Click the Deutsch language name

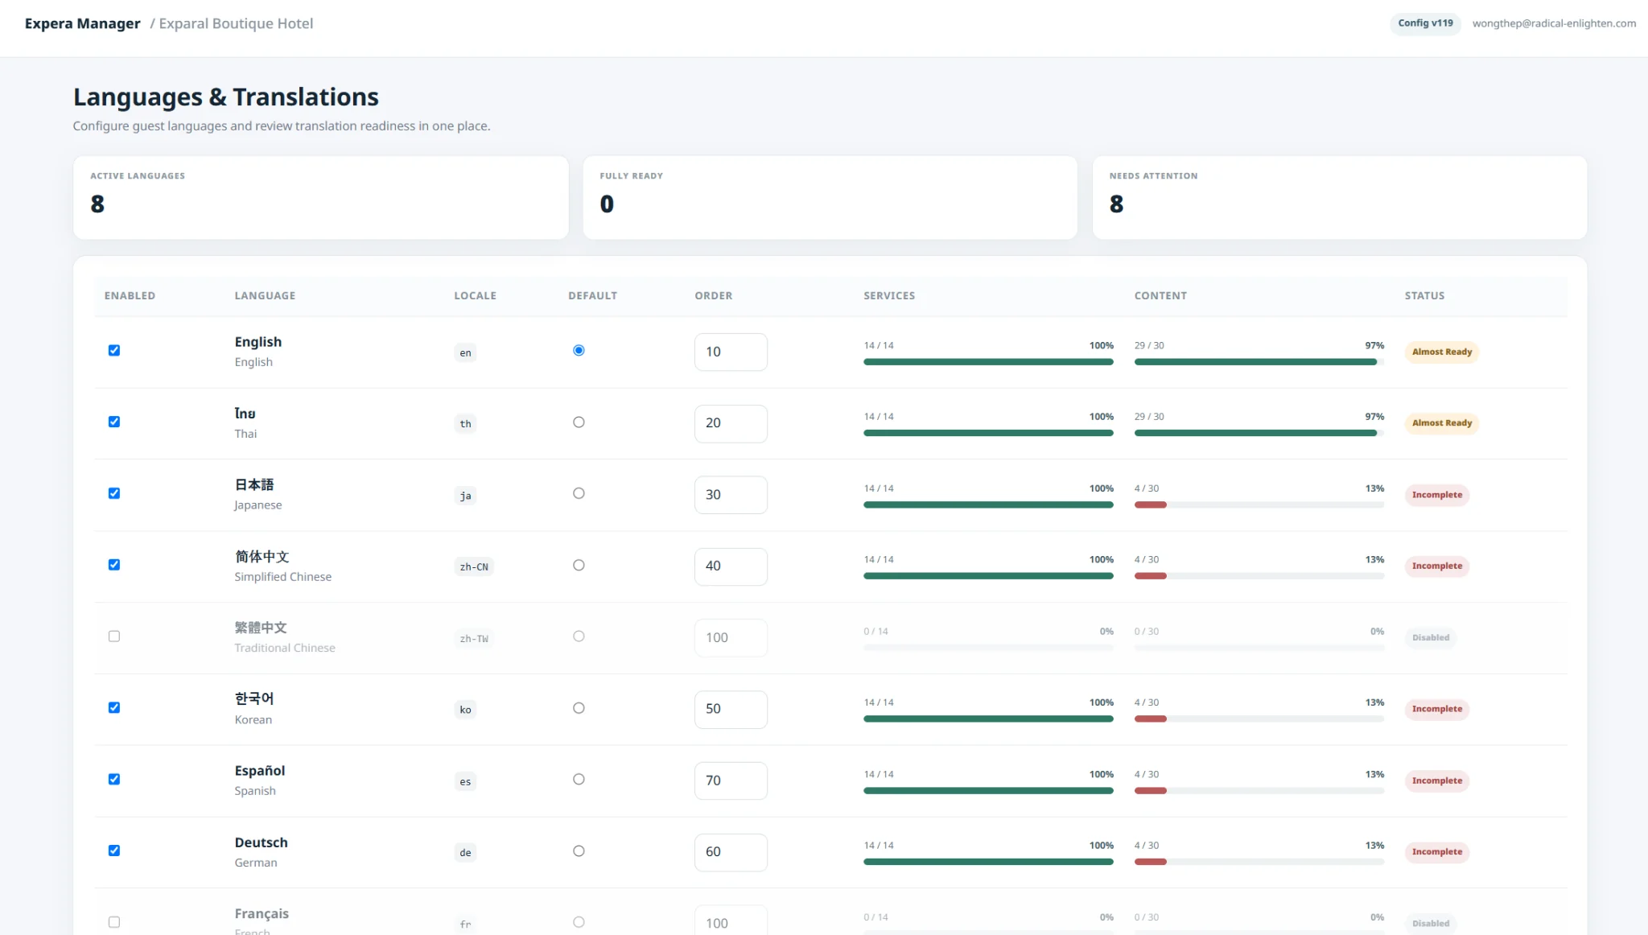click(x=261, y=842)
